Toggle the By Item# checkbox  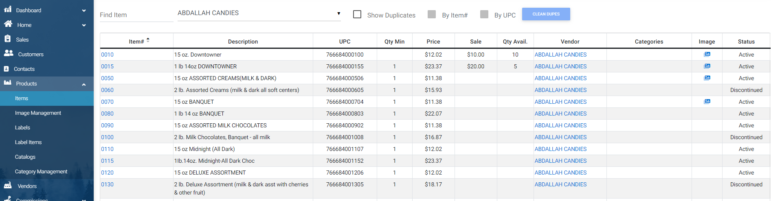(432, 14)
